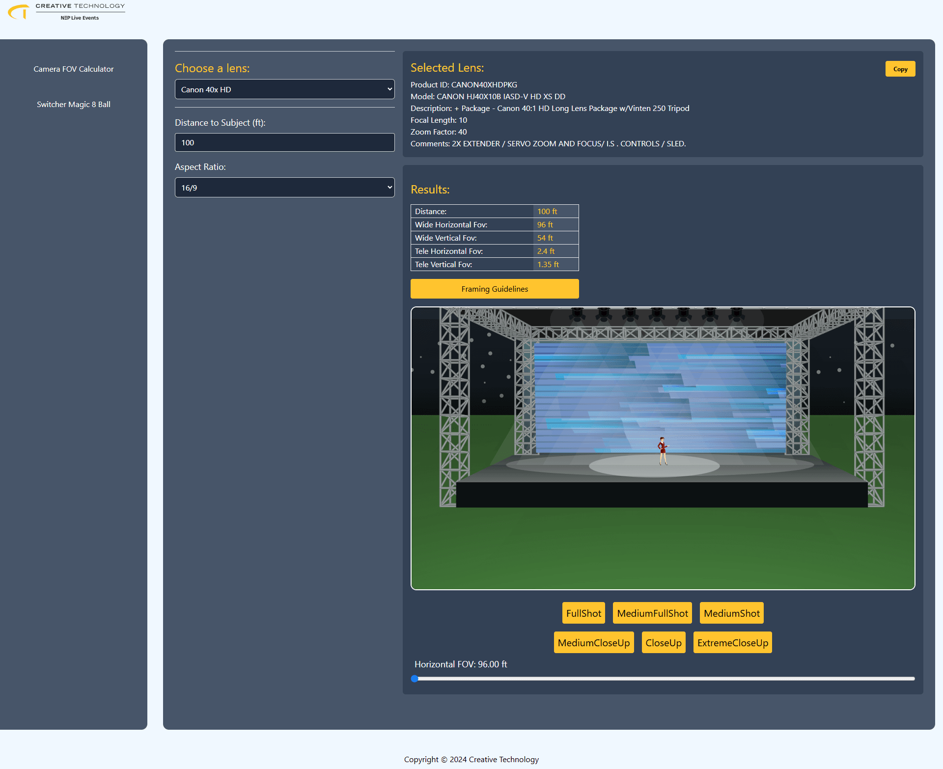Viewport: 943px width, 769px height.
Task: Click the presenter figure on stage
Action: [x=663, y=451]
